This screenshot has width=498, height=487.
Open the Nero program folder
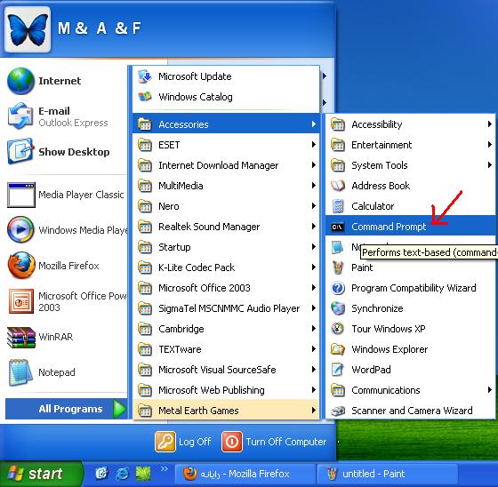(226, 206)
